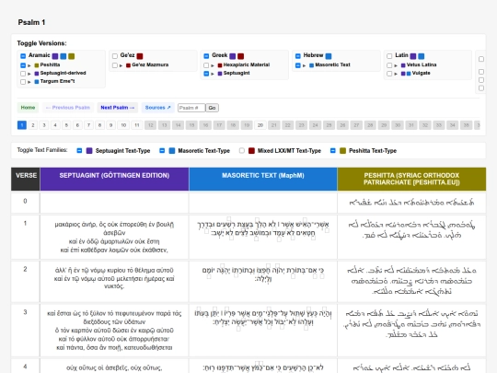Enable the Hexaplaric Material checkbox

tap(206, 65)
